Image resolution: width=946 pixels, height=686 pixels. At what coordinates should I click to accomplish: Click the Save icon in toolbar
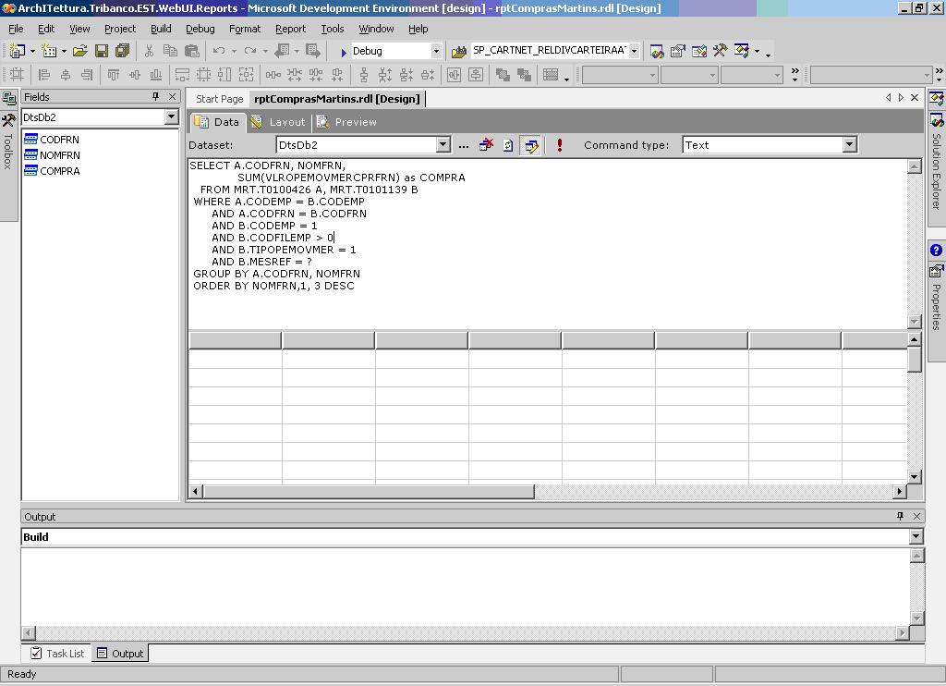102,51
